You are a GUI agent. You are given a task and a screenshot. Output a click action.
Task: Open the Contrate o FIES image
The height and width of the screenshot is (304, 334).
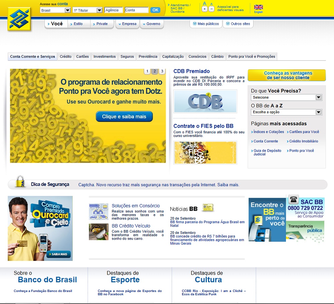click(205, 153)
